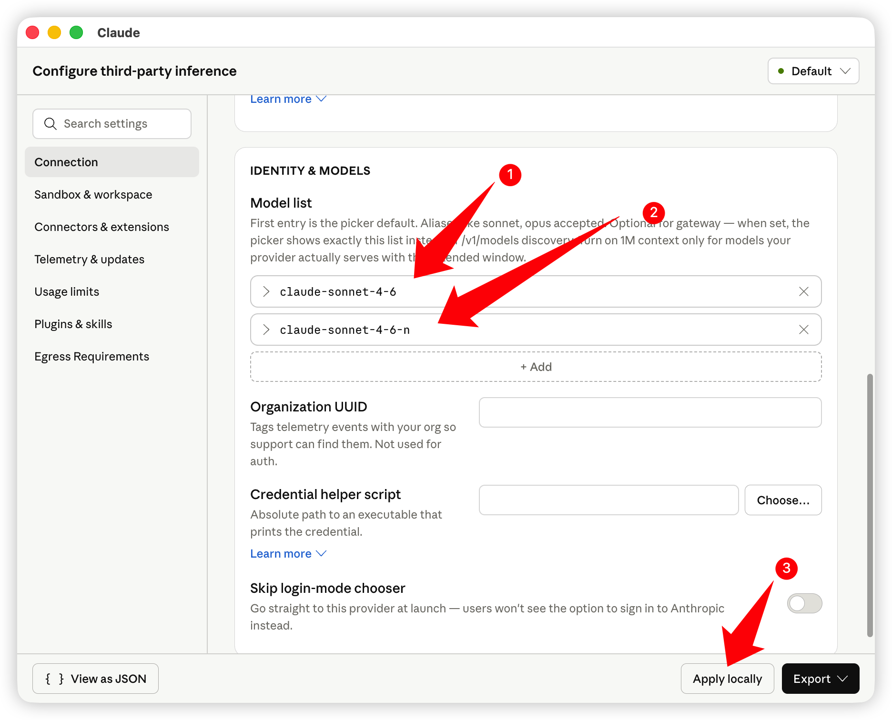Toggle Skip login-mode chooser switch

[804, 603]
